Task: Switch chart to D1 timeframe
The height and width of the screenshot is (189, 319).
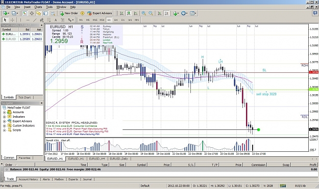Action: pyautogui.click(x=123, y=20)
